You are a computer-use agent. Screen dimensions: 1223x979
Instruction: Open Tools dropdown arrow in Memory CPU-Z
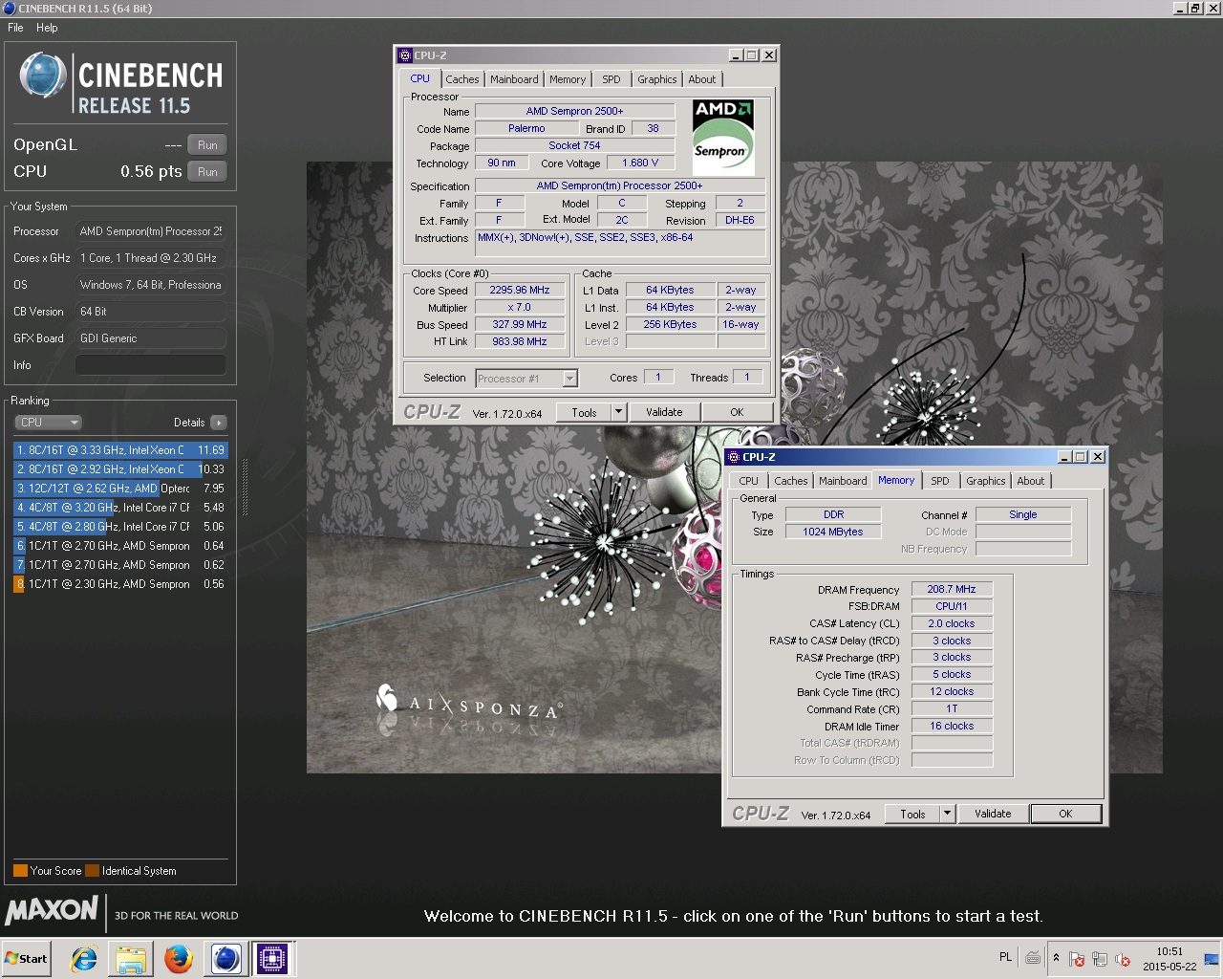[x=947, y=815]
